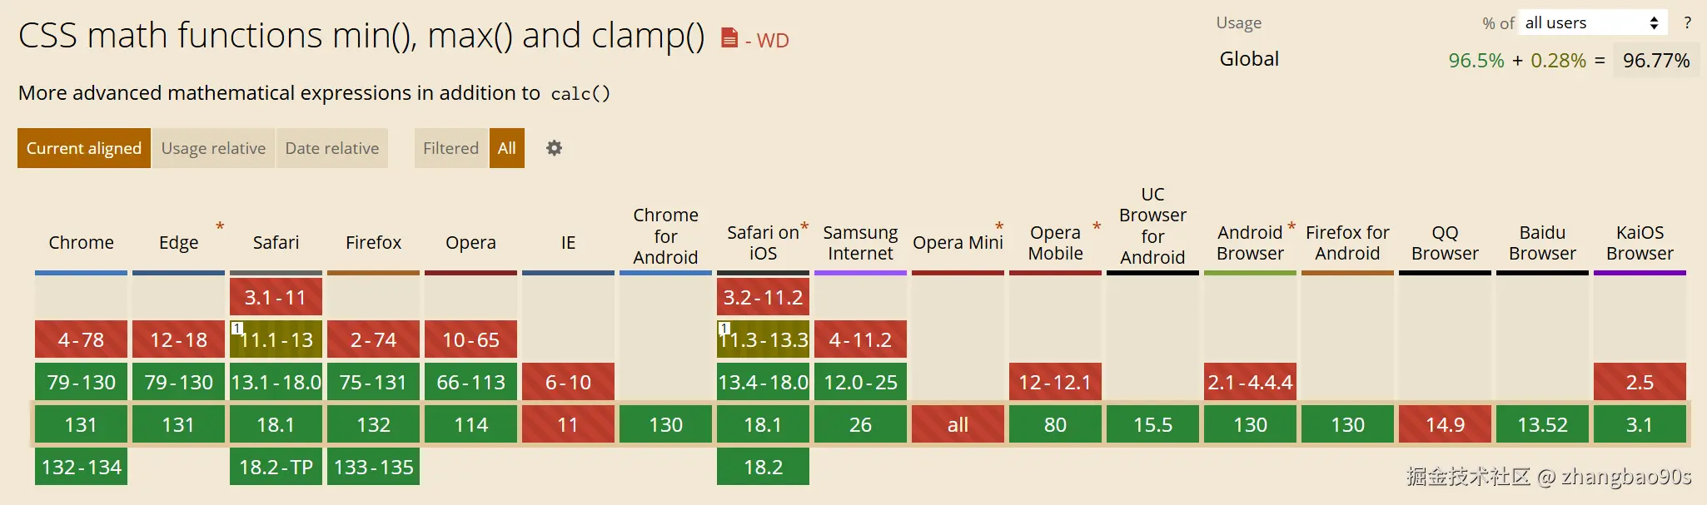Click the note 1 marker on iOS 11.3-13.3
The image size is (1707, 505).
pyautogui.click(x=724, y=329)
